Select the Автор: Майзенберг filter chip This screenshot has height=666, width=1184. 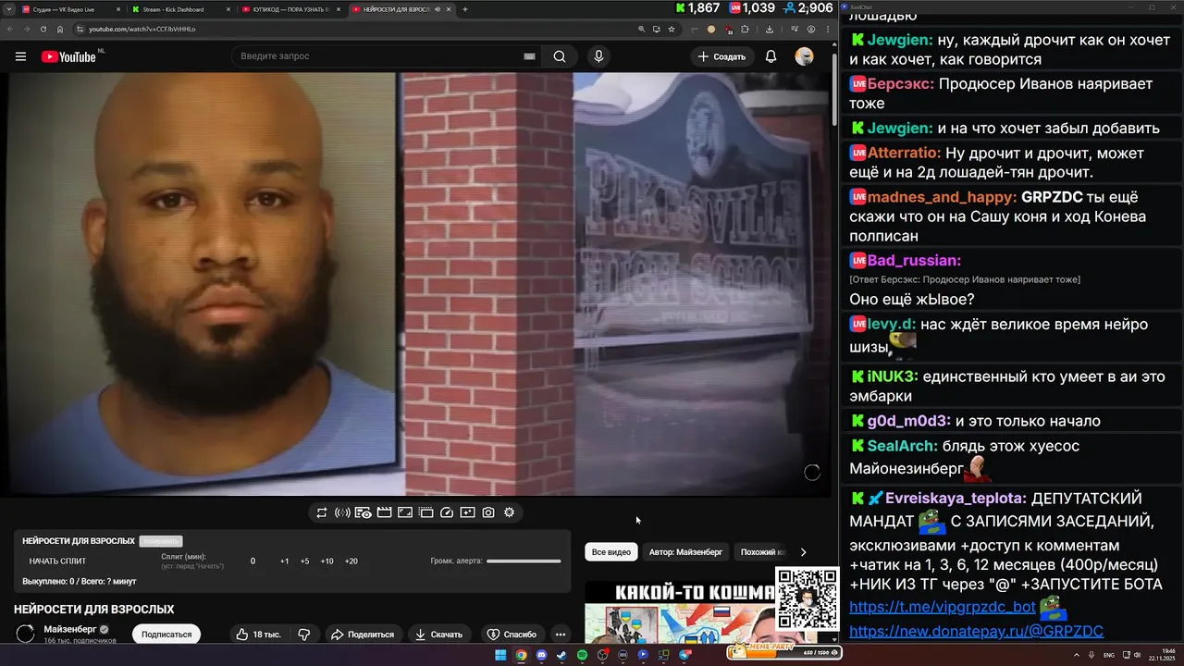click(x=685, y=552)
